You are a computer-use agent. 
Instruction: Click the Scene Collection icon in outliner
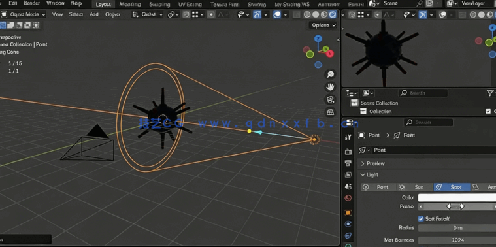(354, 103)
